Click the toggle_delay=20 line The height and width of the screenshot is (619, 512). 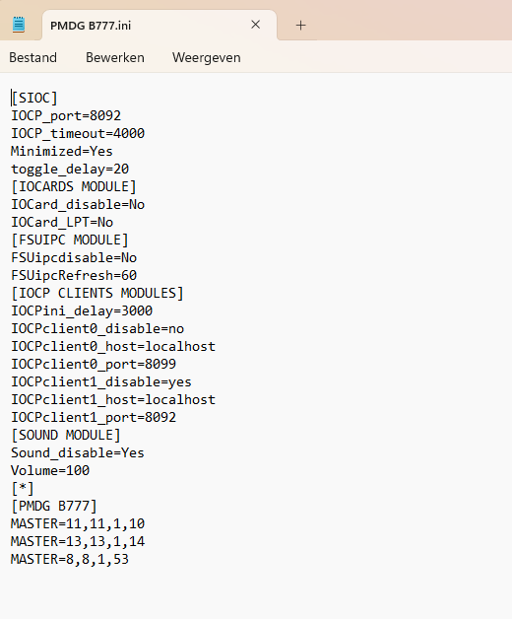point(70,169)
